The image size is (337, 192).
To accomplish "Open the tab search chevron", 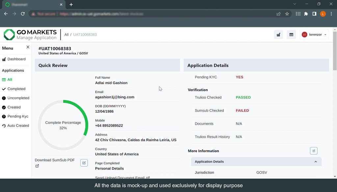I will click(x=295, y=4).
